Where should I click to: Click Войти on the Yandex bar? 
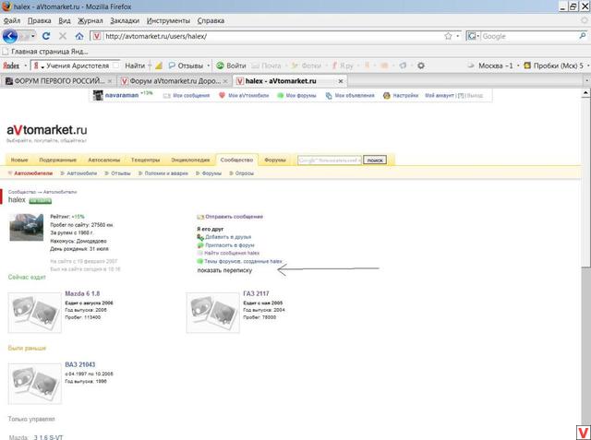click(x=231, y=65)
